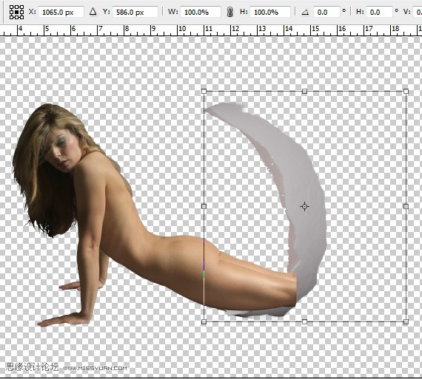Viewport: 422px width, 379px height.
Task: Click the bottom-left transform handle
Action: coord(204,321)
